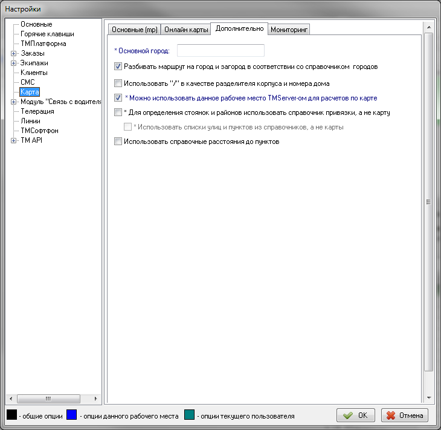Viewport: 441px width, 430px height.
Task: Click the "- общие опции" legend text
Action: click(x=41, y=416)
